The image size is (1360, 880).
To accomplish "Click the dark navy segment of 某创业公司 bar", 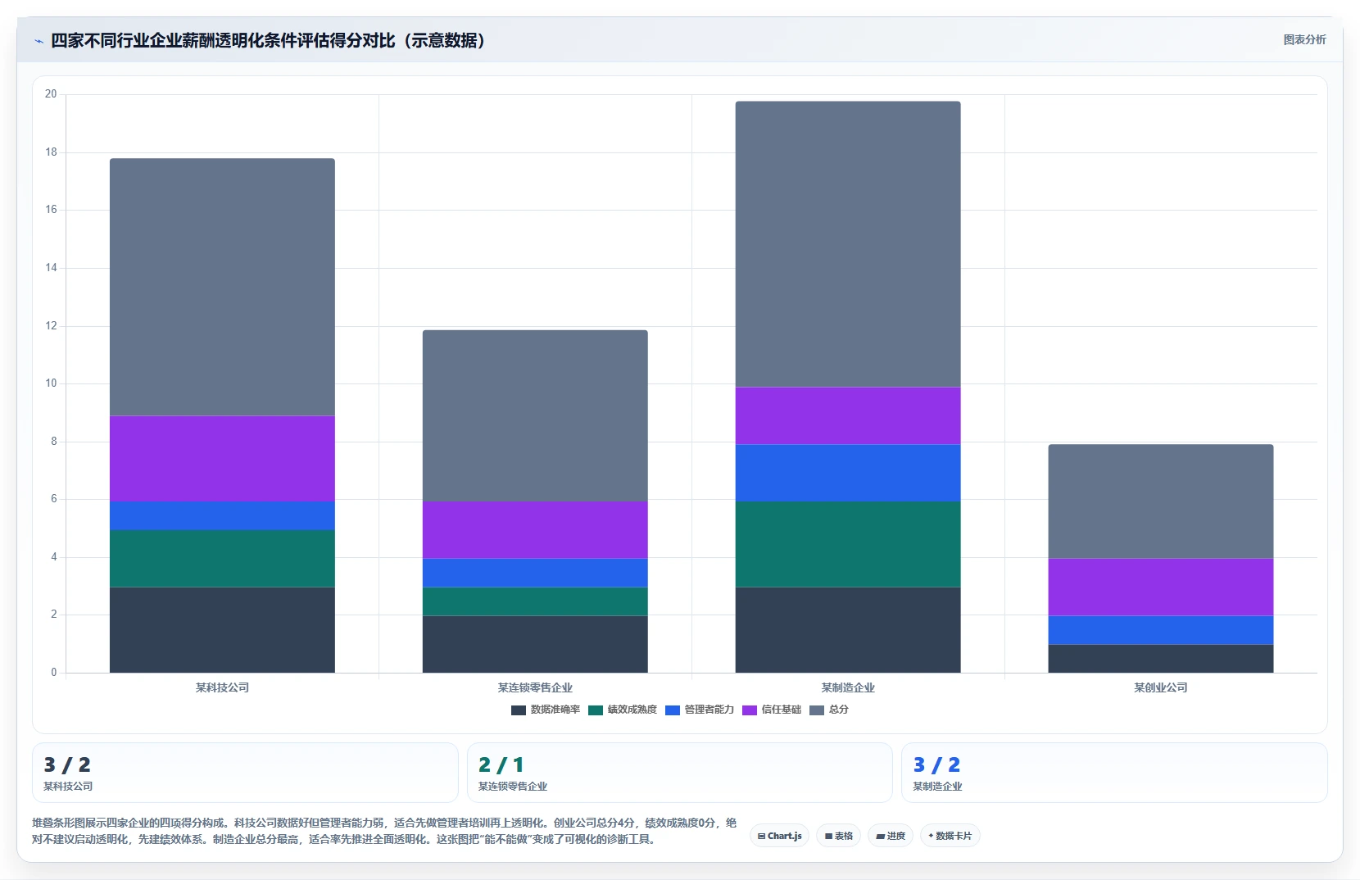I will click(1161, 658).
